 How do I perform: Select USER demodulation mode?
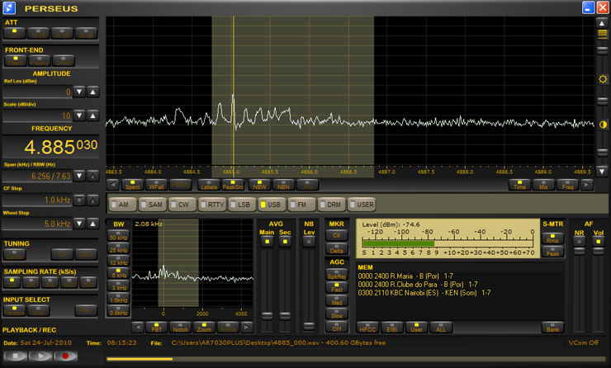[x=361, y=205]
